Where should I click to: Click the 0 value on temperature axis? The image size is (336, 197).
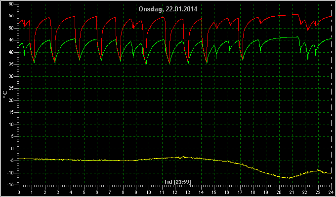(12, 149)
